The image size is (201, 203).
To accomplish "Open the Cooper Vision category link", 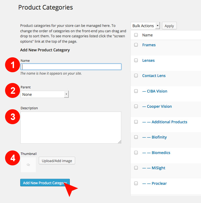I will point(157,106).
